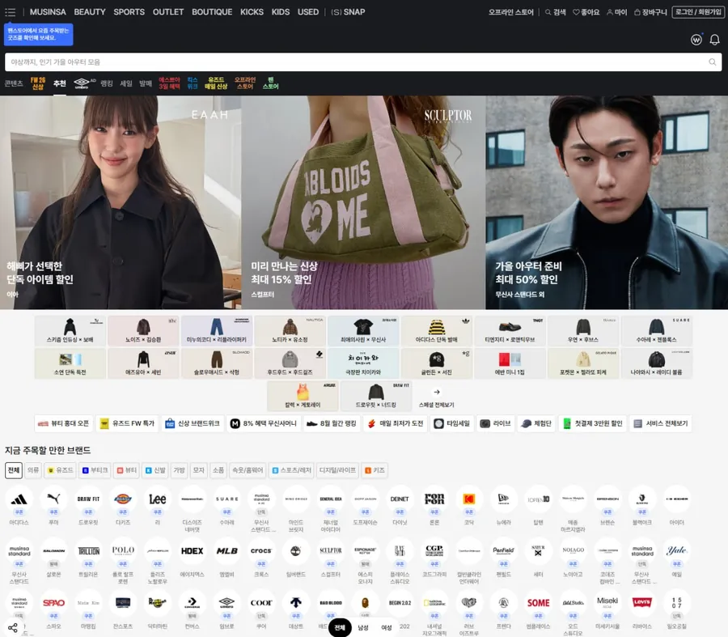The width and height of the screenshot is (728, 637).
Task: Go to the SPORTS section
Action: point(129,12)
